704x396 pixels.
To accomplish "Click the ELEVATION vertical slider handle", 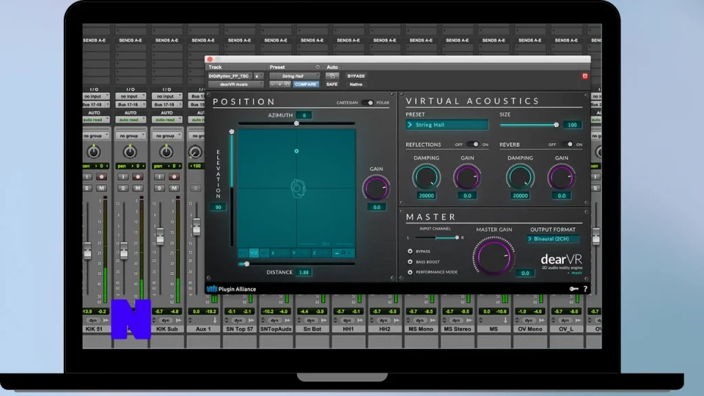I will (232, 132).
